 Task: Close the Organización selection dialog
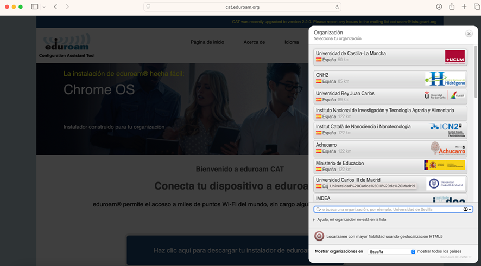tap(469, 34)
